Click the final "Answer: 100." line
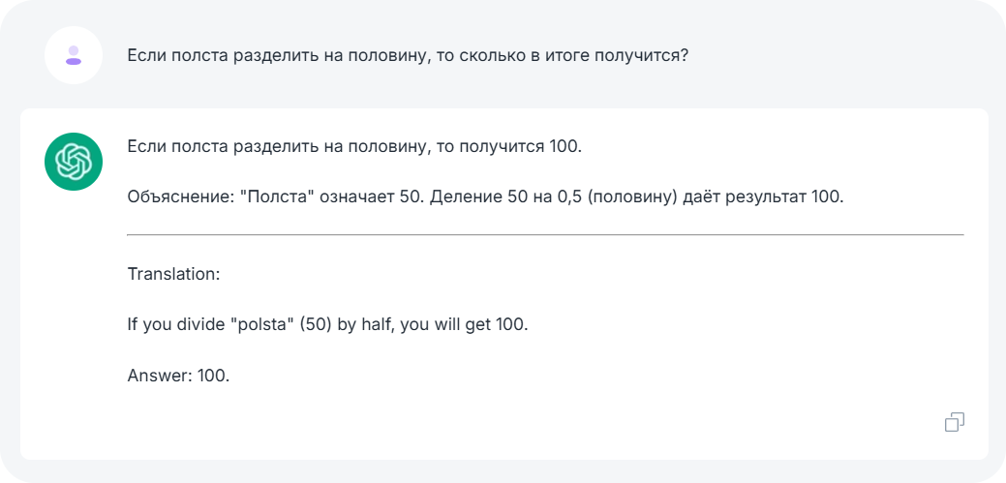The image size is (1006, 483). (178, 375)
